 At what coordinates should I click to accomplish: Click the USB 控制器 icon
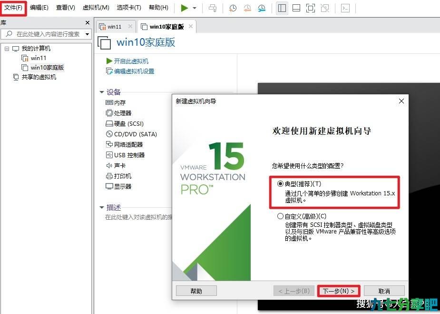click(109, 155)
